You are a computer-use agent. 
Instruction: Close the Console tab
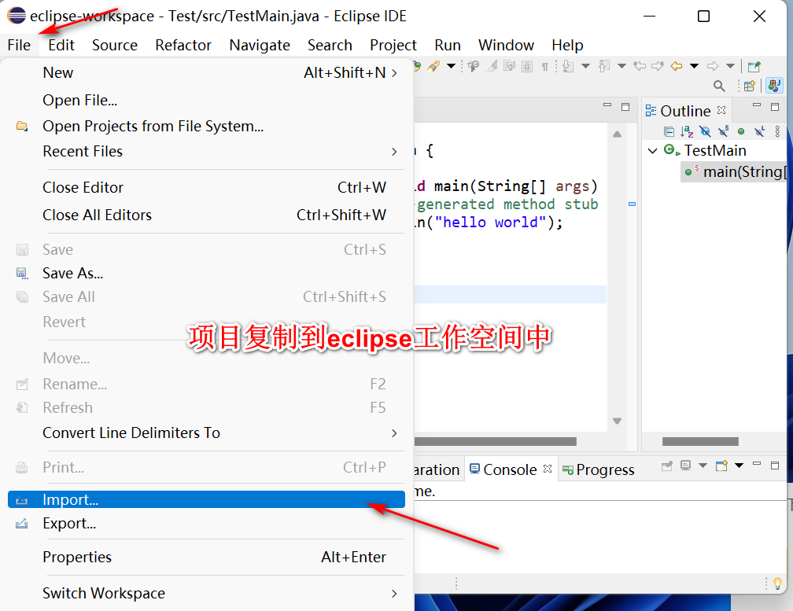(x=548, y=469)
